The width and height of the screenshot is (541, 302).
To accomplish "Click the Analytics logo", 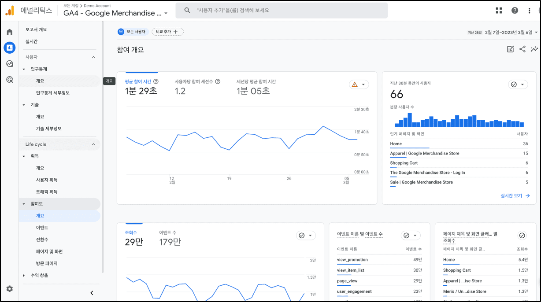I will point(10,11).
